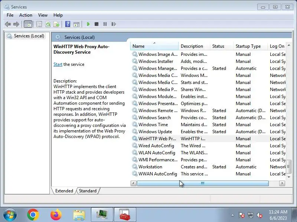This screenshot has height=222, width=297.
Task: Click the vertical scrollbar up arrow
Action: [x=289, y=45]
